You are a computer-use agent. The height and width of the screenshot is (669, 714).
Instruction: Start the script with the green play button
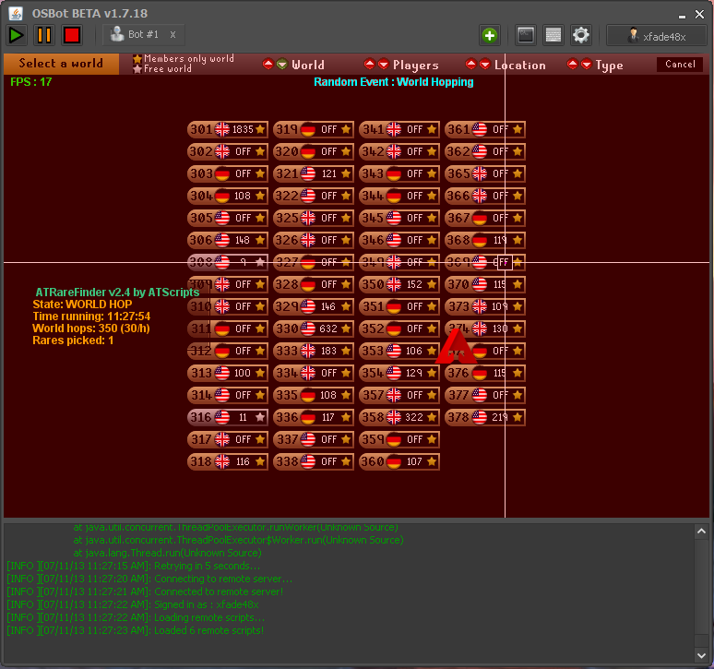point(17,35)
